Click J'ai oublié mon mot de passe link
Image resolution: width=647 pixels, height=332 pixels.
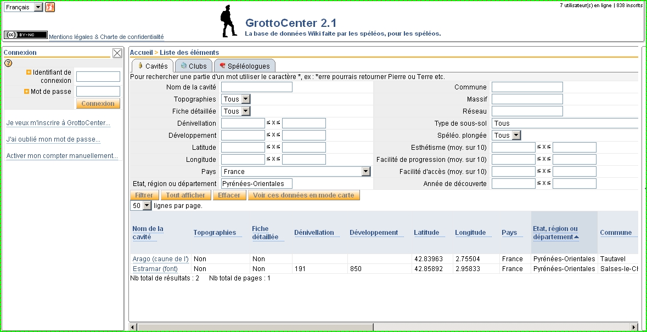(53, 139)
